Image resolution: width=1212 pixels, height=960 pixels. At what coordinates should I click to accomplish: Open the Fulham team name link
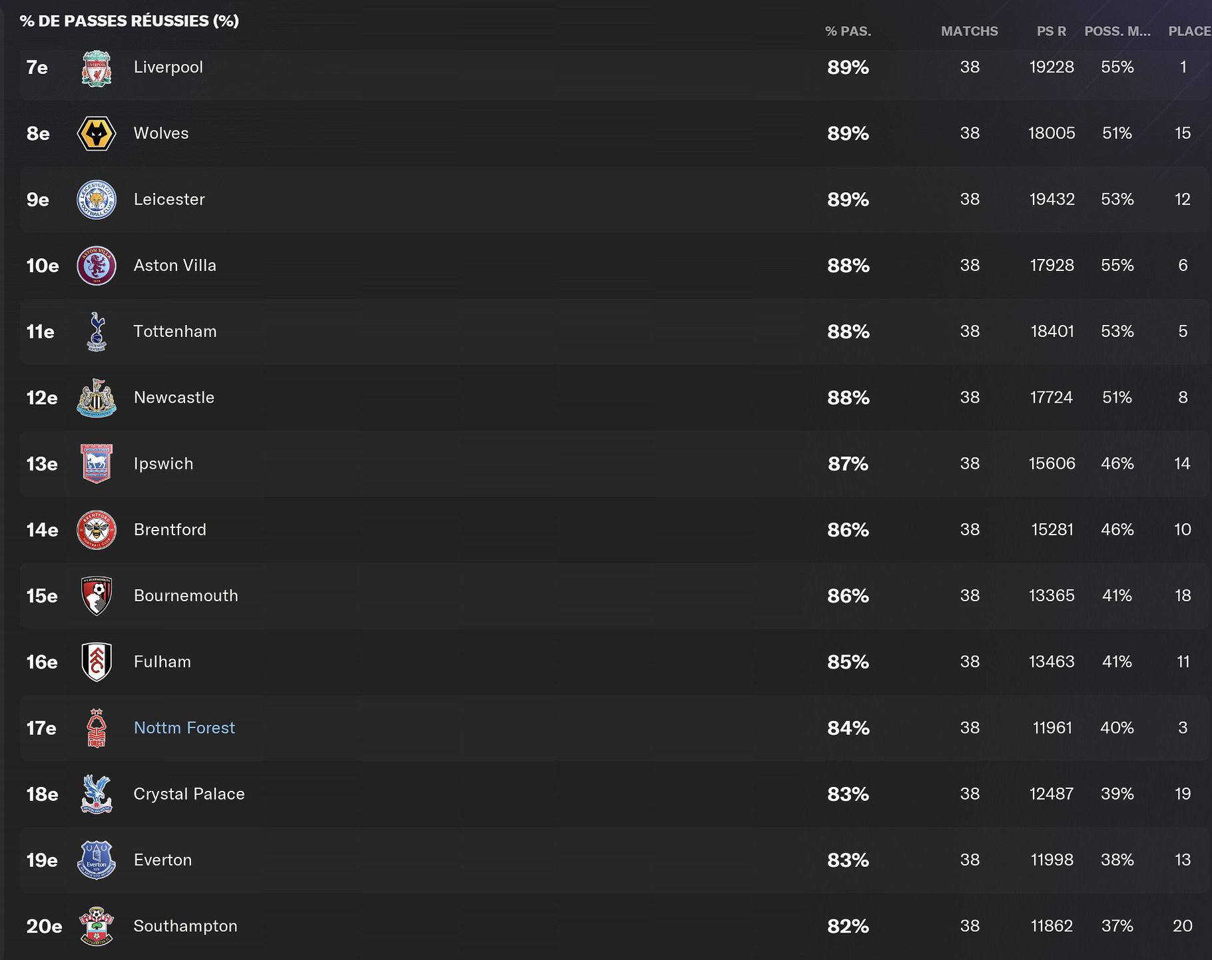[162, 662]
